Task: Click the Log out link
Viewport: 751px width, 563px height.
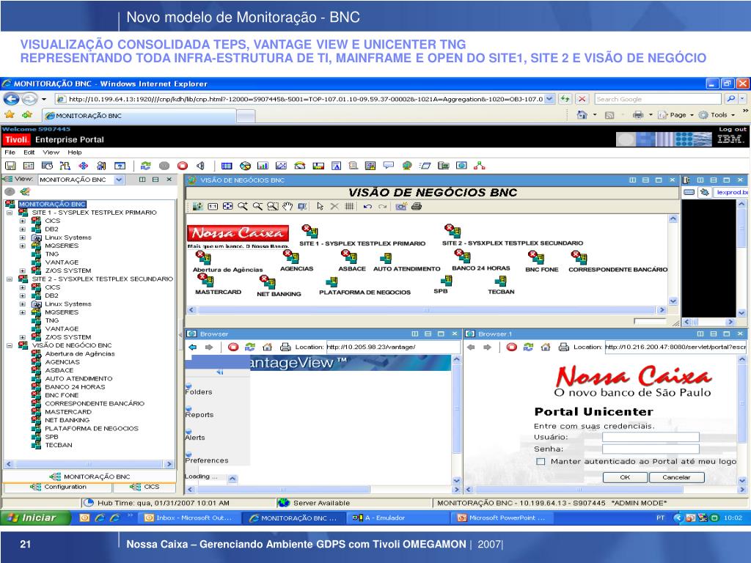Action: point(733,129)
